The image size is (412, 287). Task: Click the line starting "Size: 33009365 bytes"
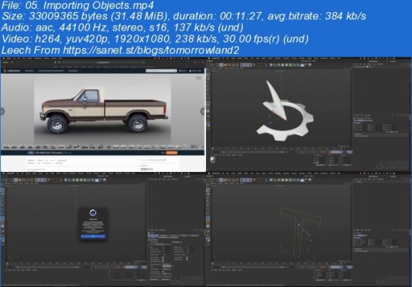coord(184,16)
